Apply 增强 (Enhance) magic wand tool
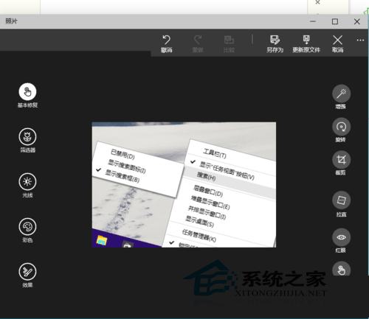This screenshot has height=319, width=369. pyautogui.click(x=341, y=94)
